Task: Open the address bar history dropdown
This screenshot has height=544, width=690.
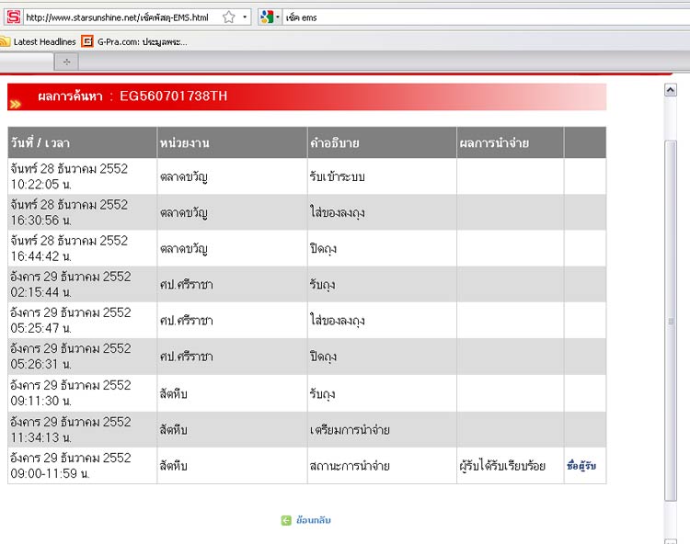Action: coord(246,17)
